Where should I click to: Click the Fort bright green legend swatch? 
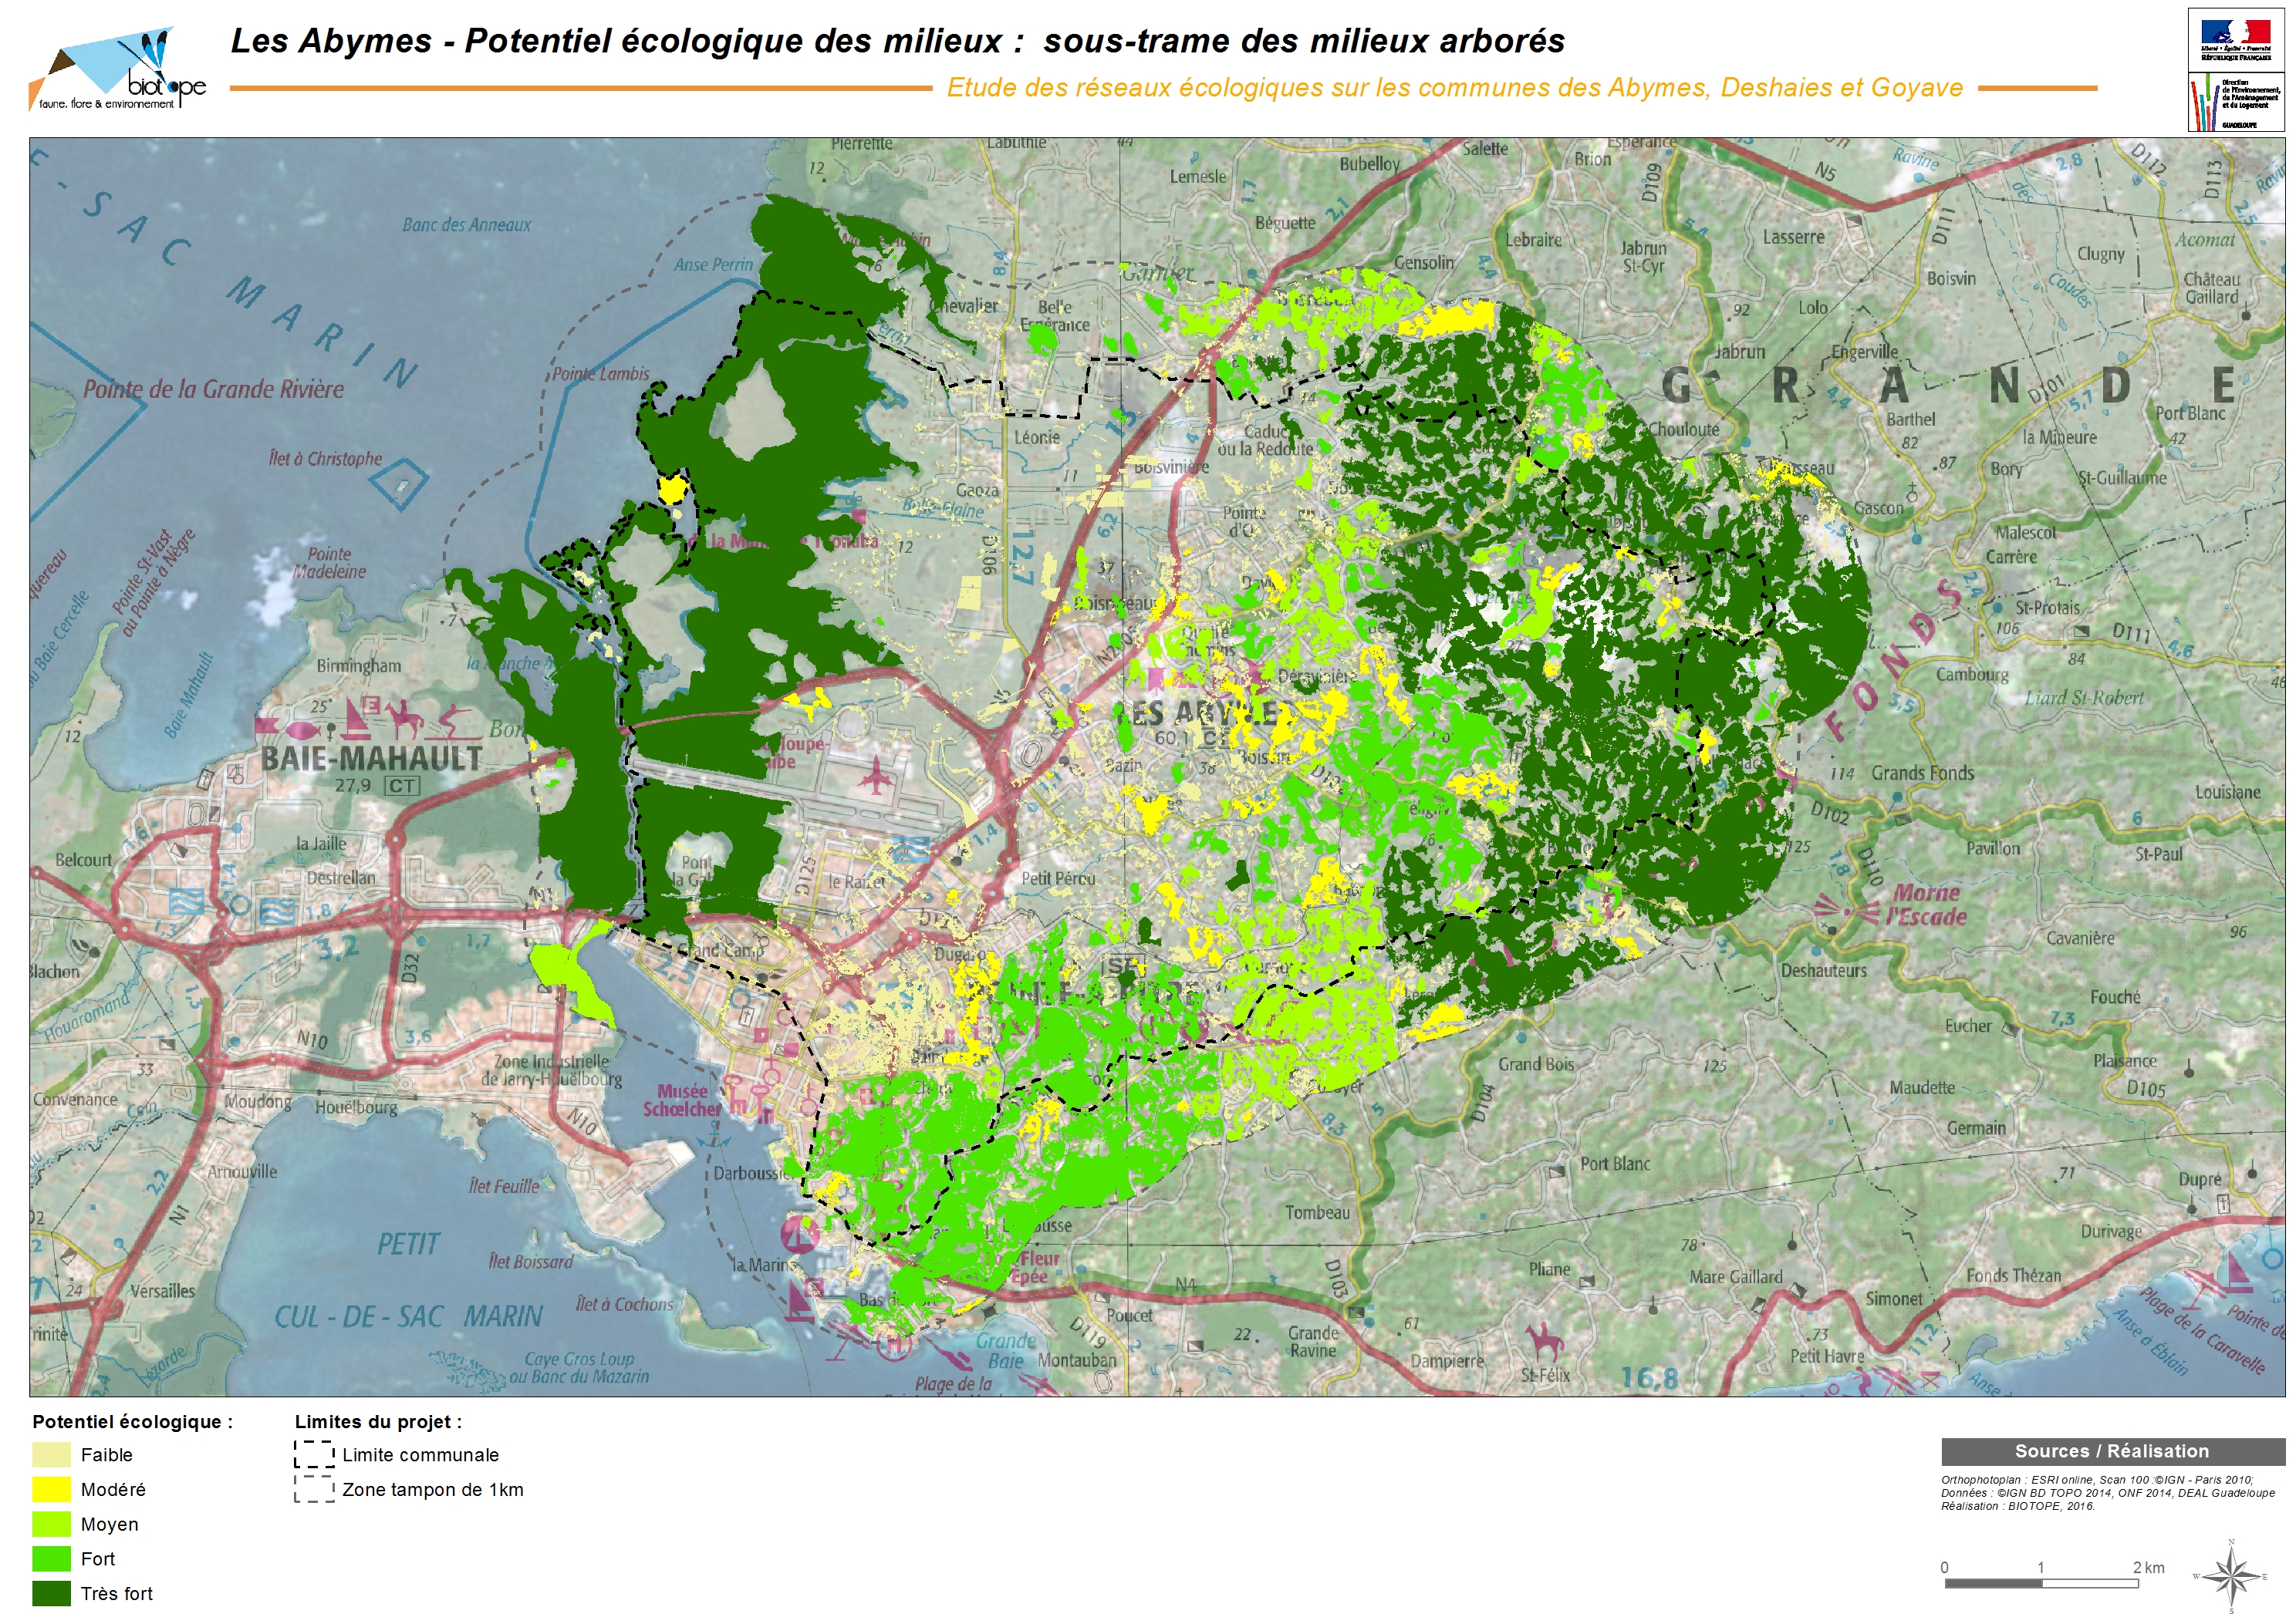tap(51, 1559)
